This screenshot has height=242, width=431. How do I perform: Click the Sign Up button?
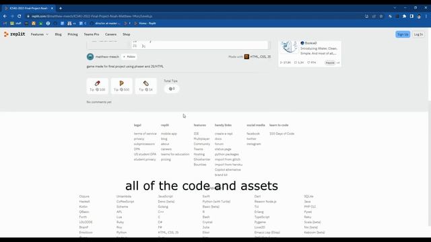click(x=403, y=34)
